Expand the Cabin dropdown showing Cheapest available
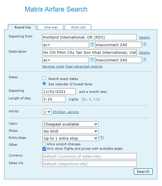 pyautogui.click(x=70, y=124)
